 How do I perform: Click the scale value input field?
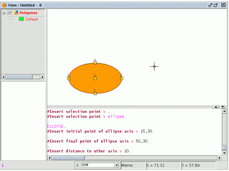tap(98, 165)
